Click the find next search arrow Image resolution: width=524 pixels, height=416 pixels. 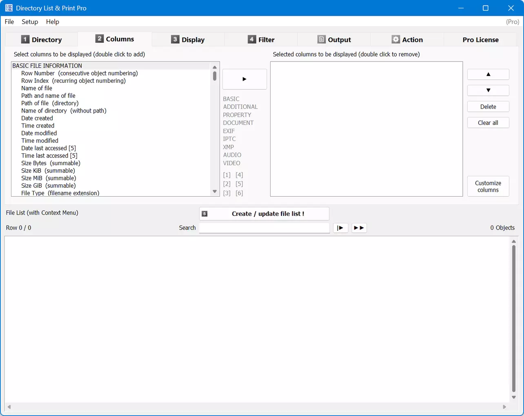coord(340,228)
